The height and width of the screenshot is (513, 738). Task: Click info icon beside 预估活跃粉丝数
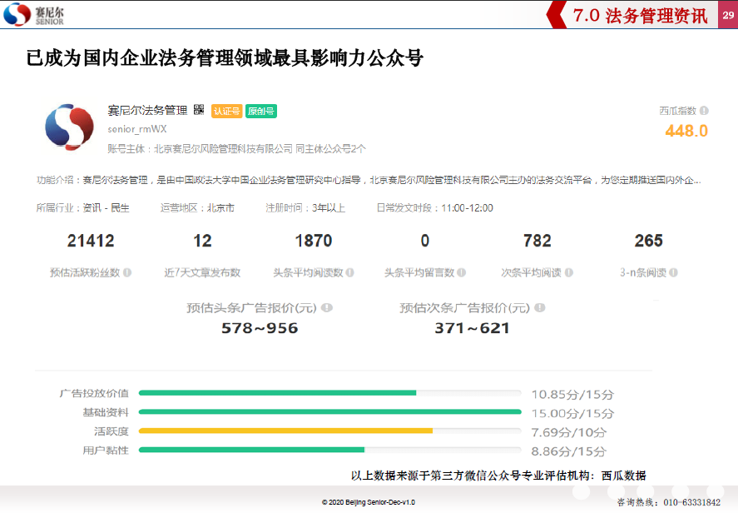click(x=127, y=272)
